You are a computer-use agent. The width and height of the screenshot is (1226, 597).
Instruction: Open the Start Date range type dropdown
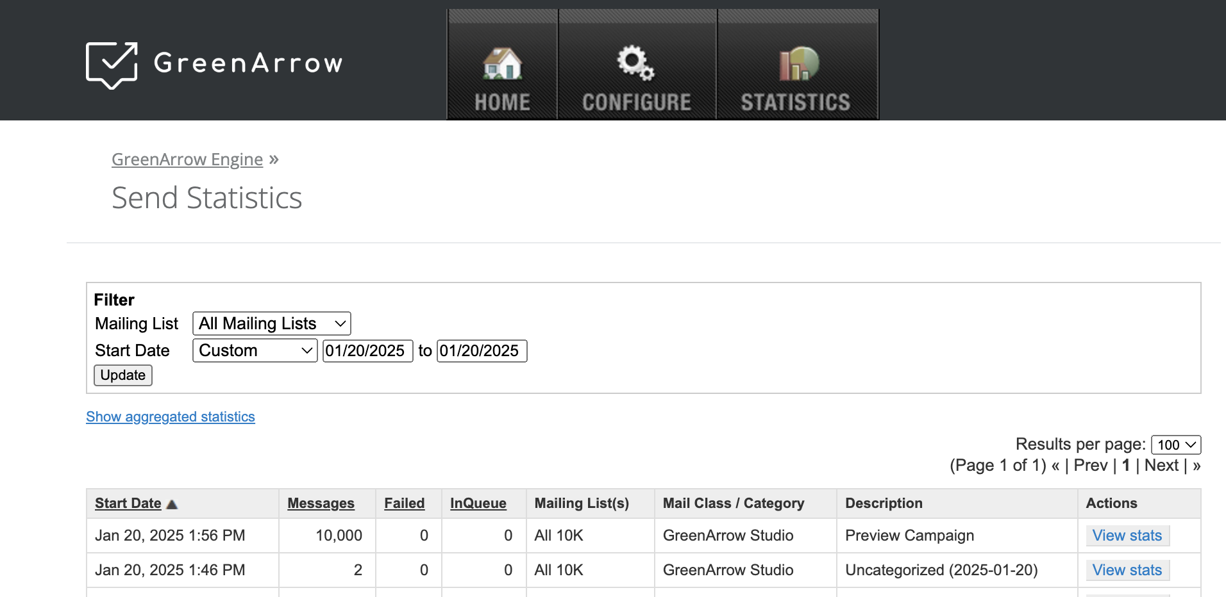click(x=255, y=351)
